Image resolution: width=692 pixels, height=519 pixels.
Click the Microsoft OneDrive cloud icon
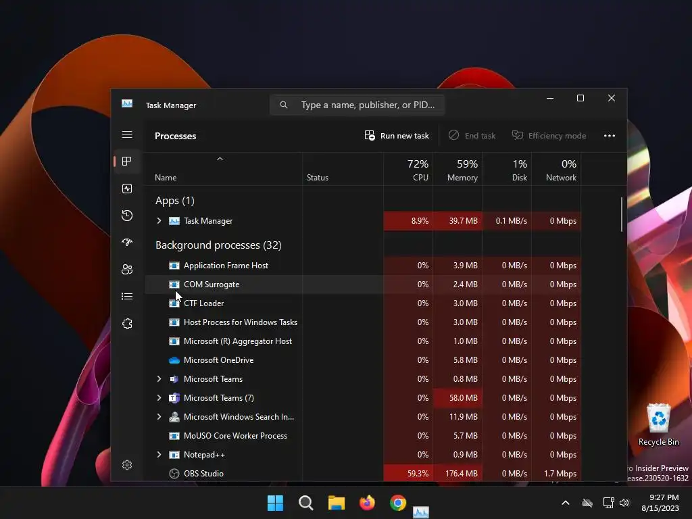click(x=174, y=360)
